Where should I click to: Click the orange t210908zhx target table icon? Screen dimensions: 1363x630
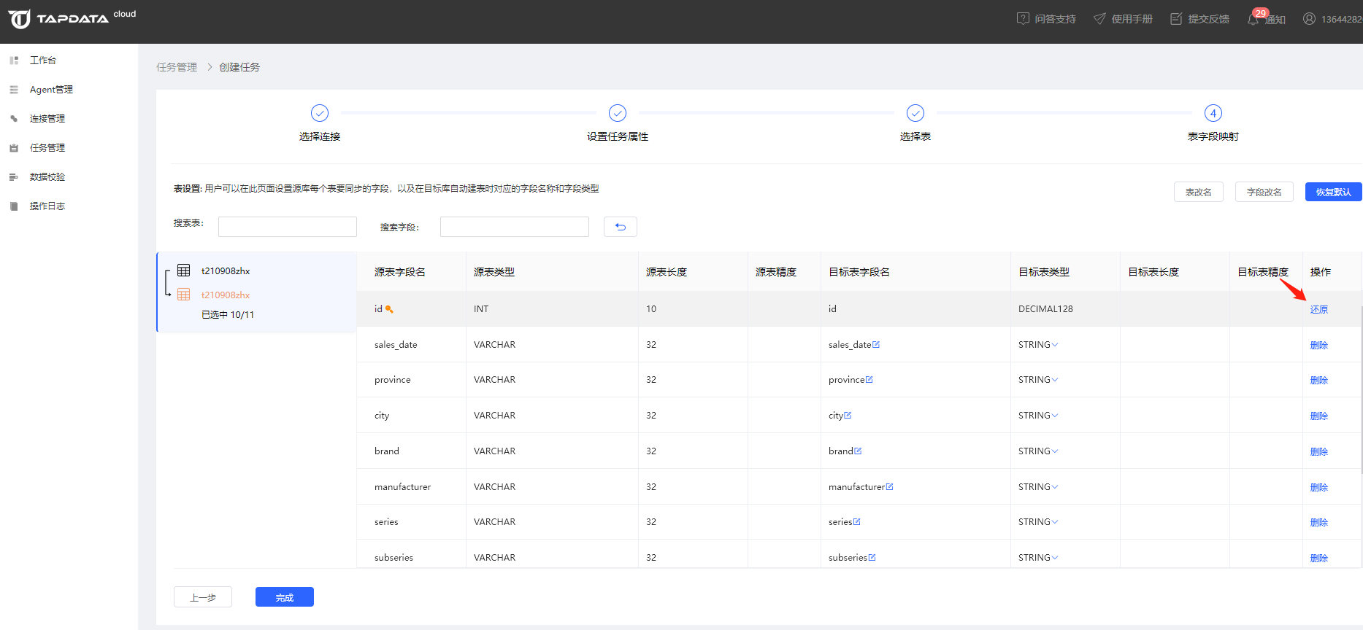184,295
